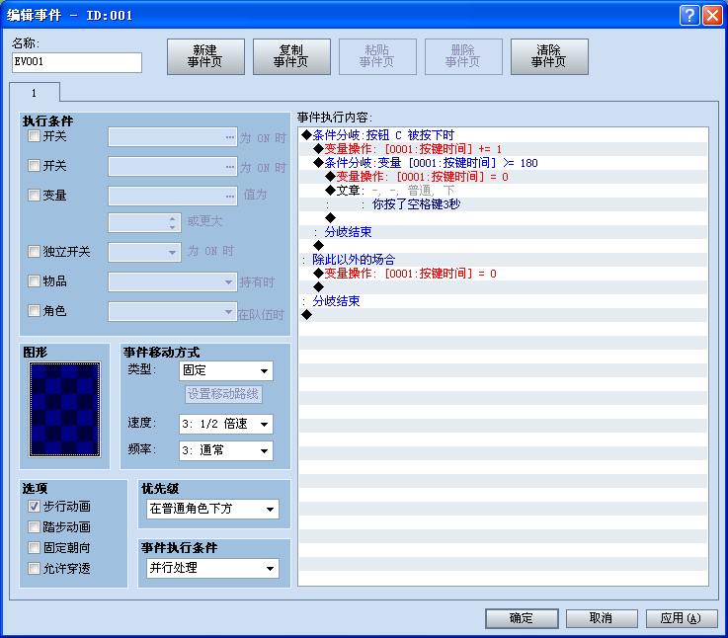The width and height of the screenshot is (728, 638).
Task: Enable the second 开关 condition checkbox
Action: pyautogui.click(x=34, y=166)
